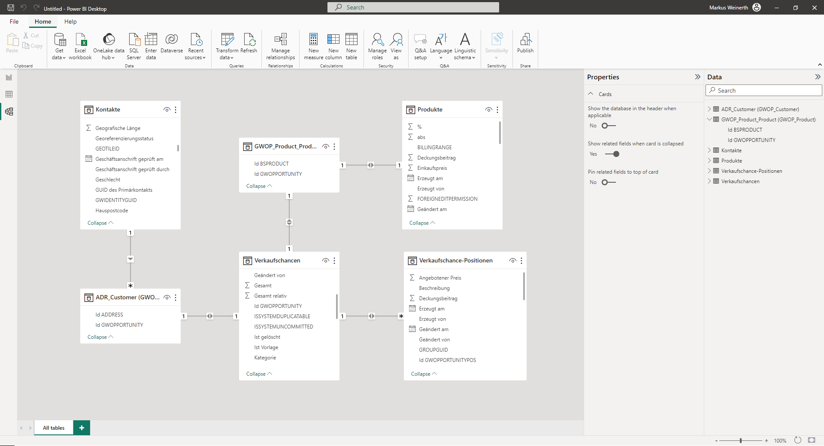Toggle Show related fields when collapsed
The height and width of the screenshot is (446, 824).
pyautogui.click(x=612, y=154)
